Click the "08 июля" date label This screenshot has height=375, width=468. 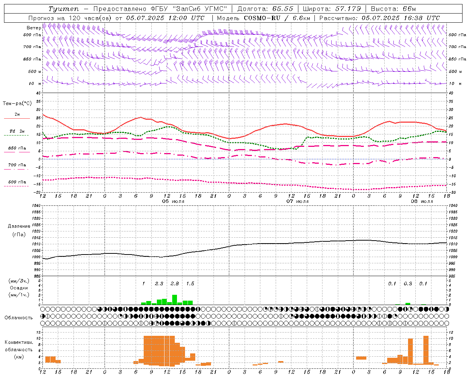coord(422,201)
